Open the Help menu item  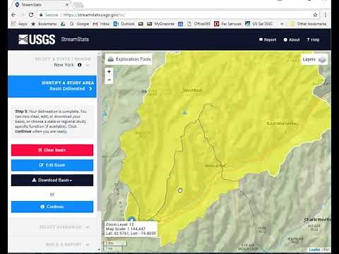pyautogui.click(x=313, y=40)
